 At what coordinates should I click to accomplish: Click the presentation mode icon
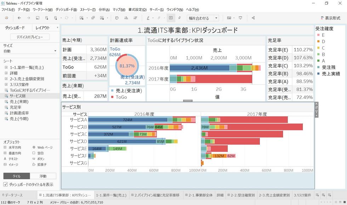click(240, 18)
